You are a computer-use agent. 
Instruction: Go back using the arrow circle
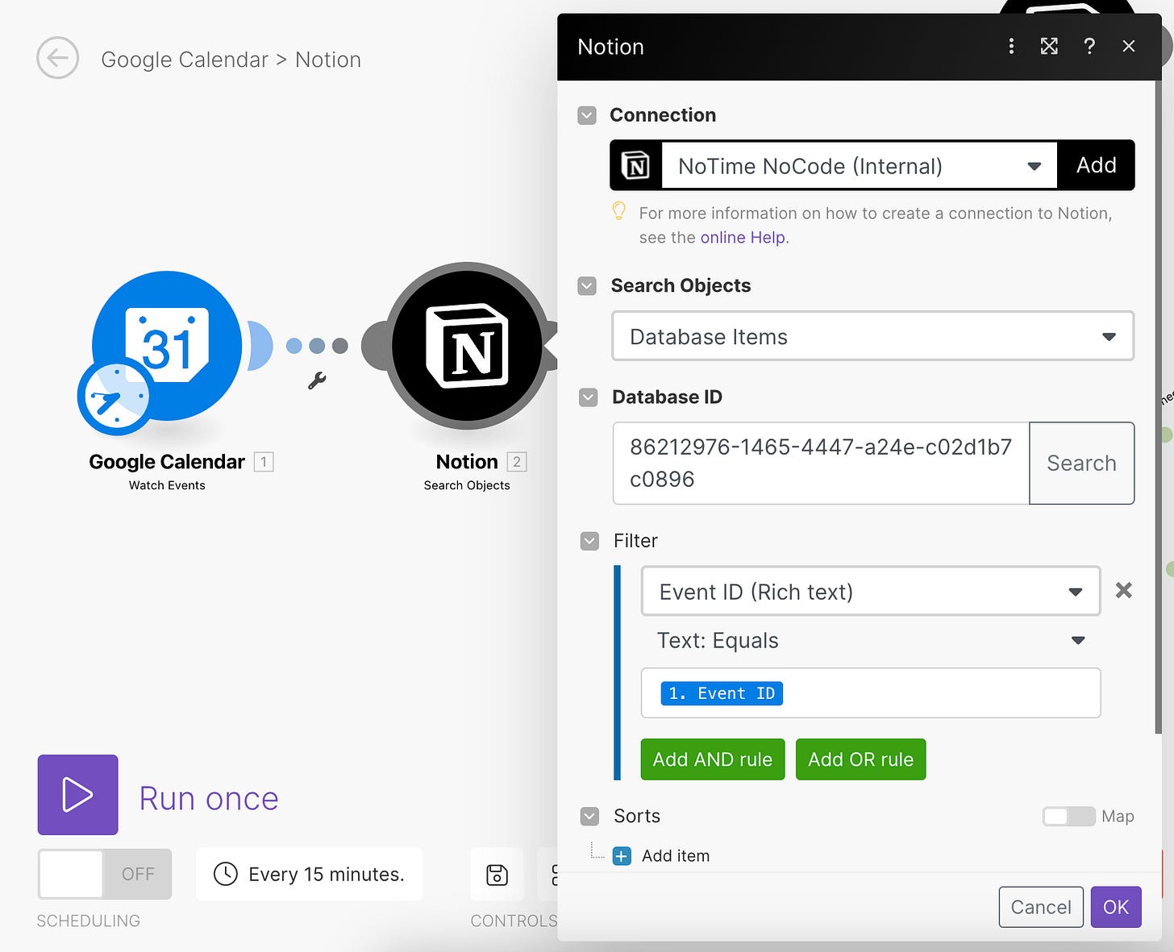(57, 58)
